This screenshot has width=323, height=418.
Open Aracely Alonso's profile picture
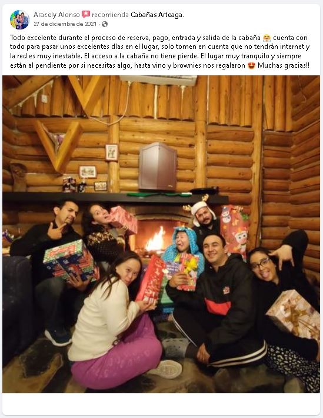pos(19,19)
